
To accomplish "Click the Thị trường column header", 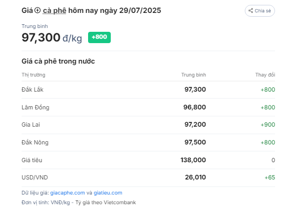I will pyautogui.click(x=34, y=75).
